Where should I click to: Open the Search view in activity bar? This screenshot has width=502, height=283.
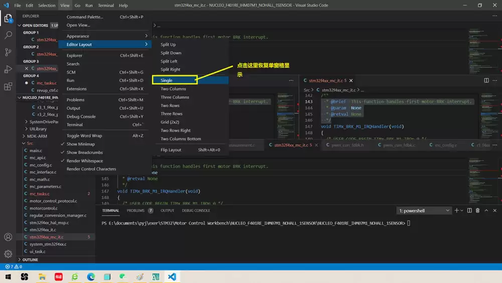[x=8, y=35]
